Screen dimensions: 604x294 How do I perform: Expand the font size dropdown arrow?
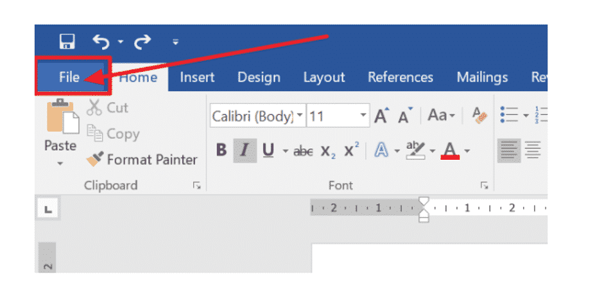click(363, 116)
